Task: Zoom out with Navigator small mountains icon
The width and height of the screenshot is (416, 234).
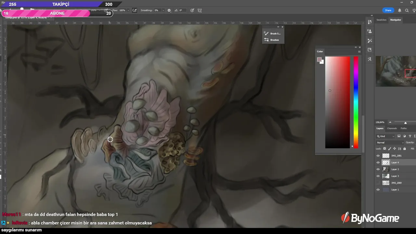Action: tap(390, 123)
